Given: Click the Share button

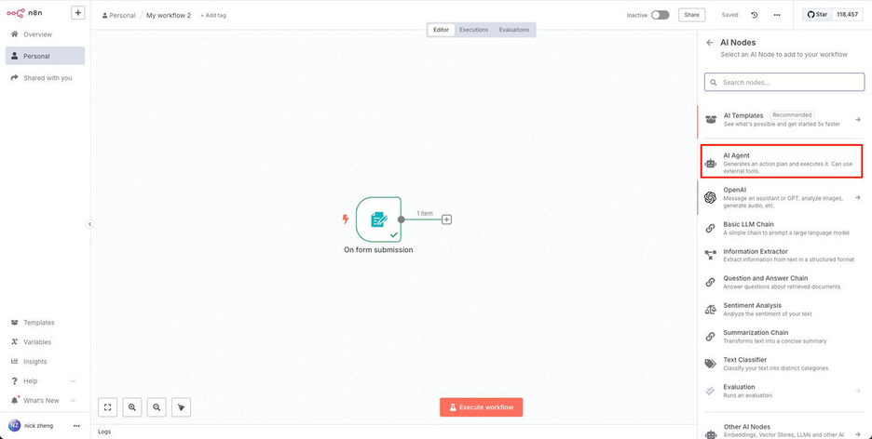Looking at the screenshot, I should (692, 15).
